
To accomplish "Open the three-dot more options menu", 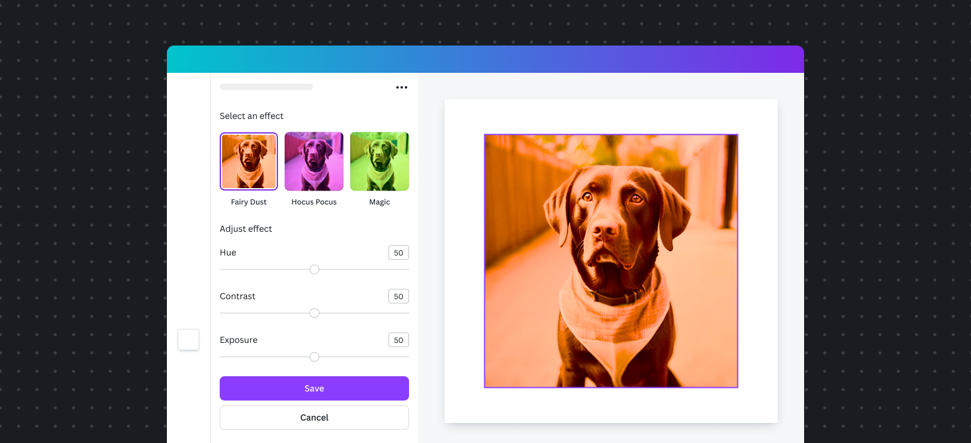I will pos(402,87).
